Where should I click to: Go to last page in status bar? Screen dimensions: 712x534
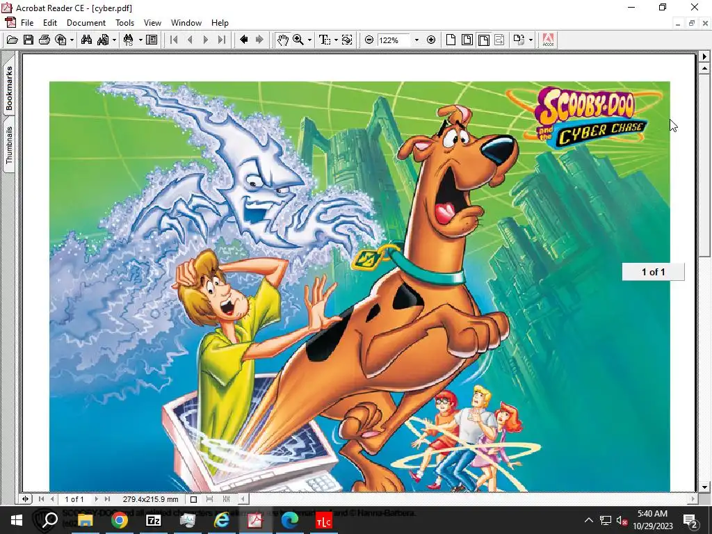[x=107, y=499]
